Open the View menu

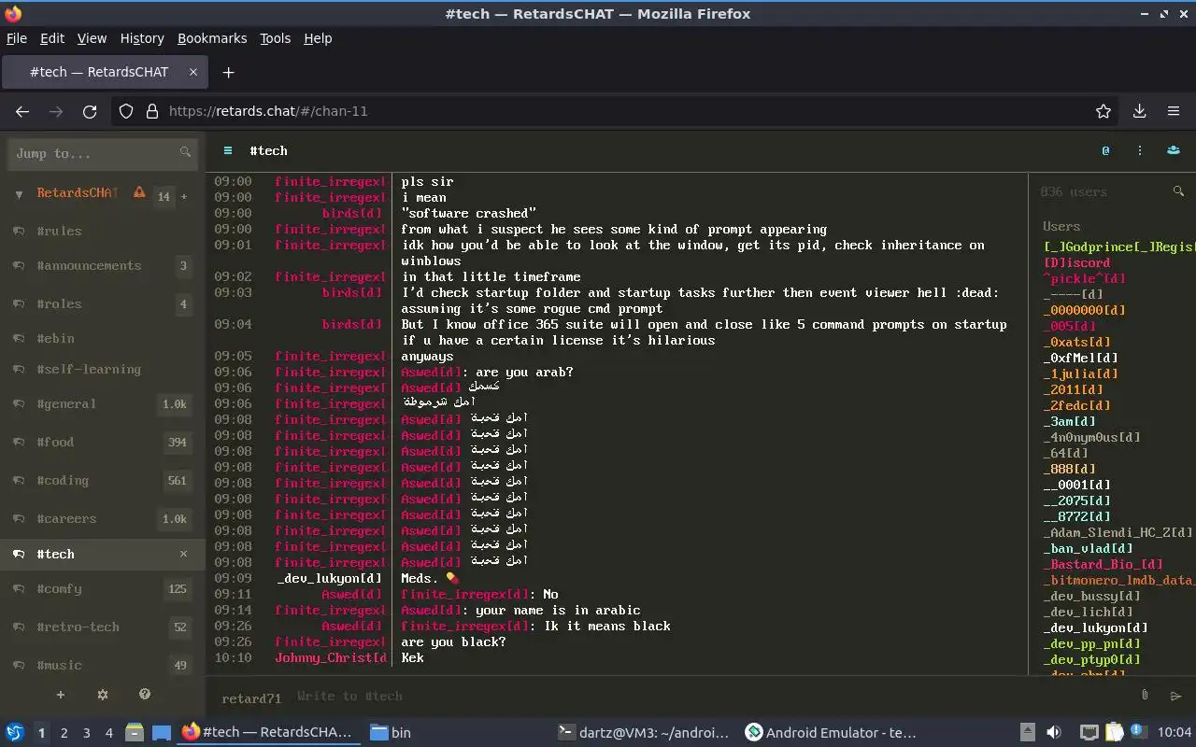pyautogui.click(x=92, y=38)
